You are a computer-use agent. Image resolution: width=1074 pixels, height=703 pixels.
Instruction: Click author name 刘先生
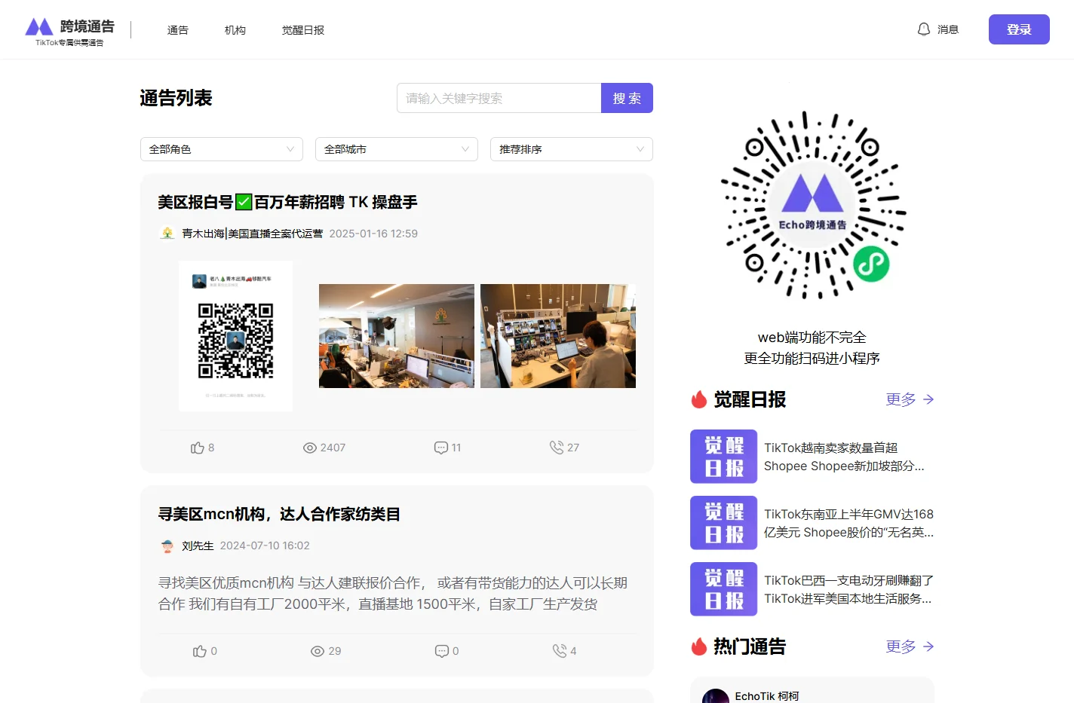pyautogui.click(x=198, y=546)
